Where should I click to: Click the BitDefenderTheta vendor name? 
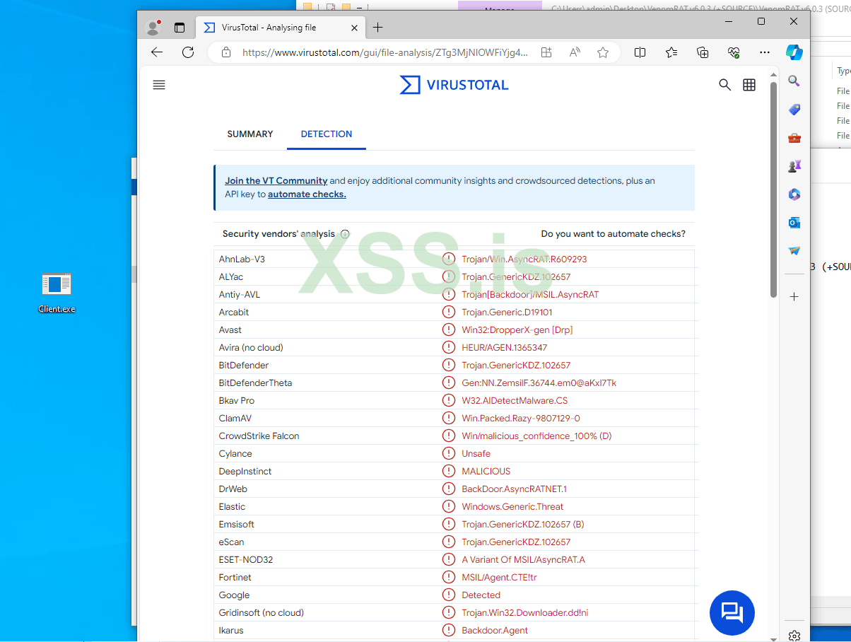pyautogui.click(x=255, y=383)
